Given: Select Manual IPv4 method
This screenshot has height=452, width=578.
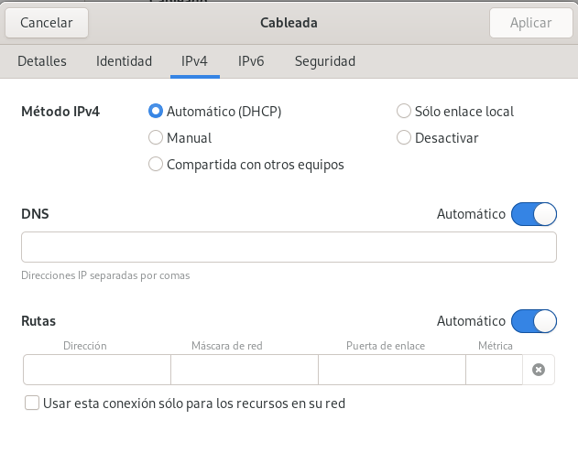Looking at the screenshot, I should [156, 138].
